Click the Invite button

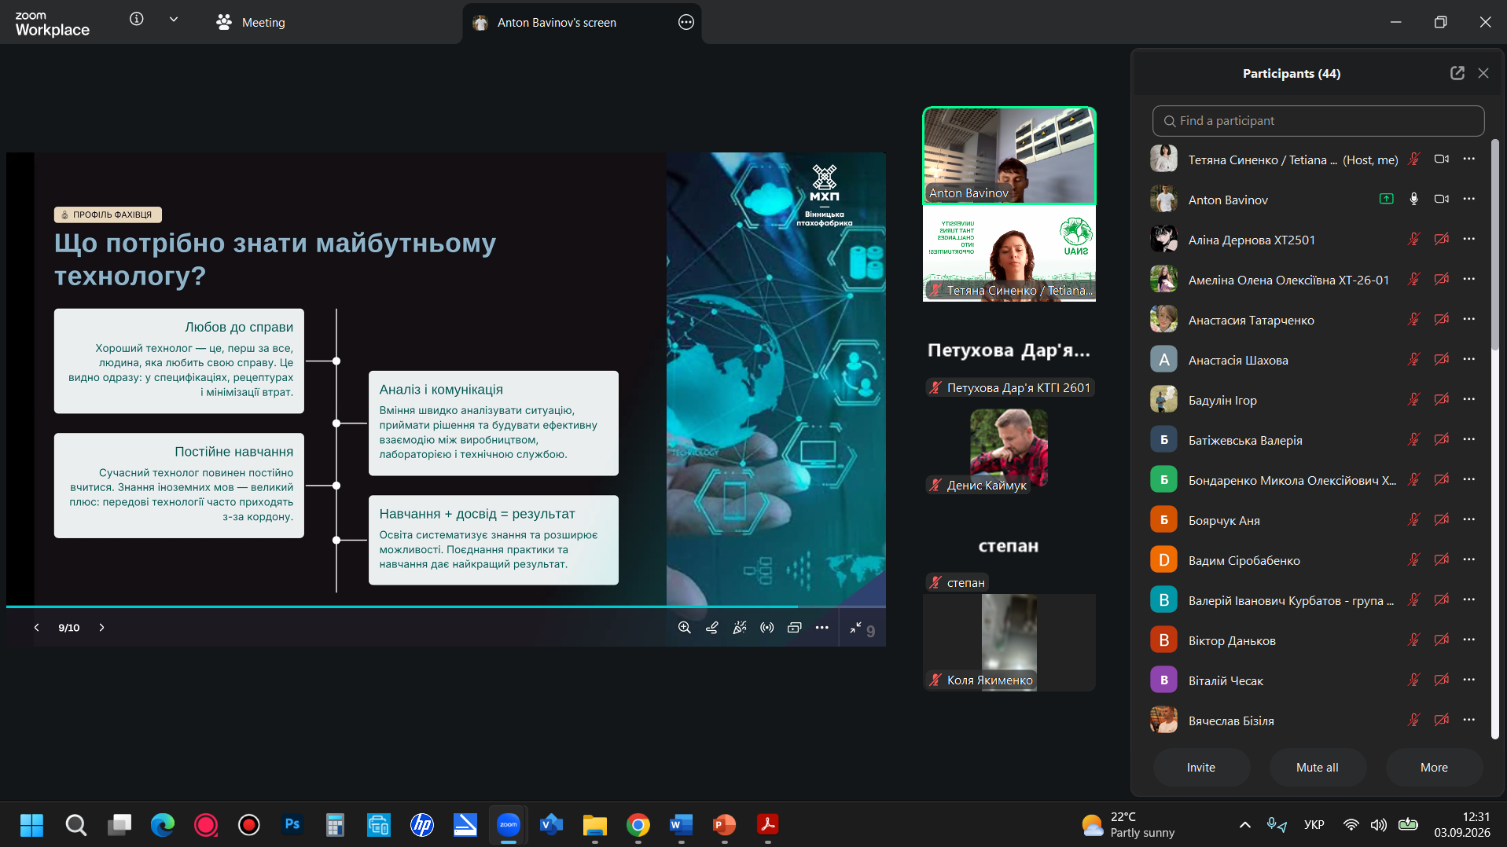pyautogui.click(x=1201, y=768)
